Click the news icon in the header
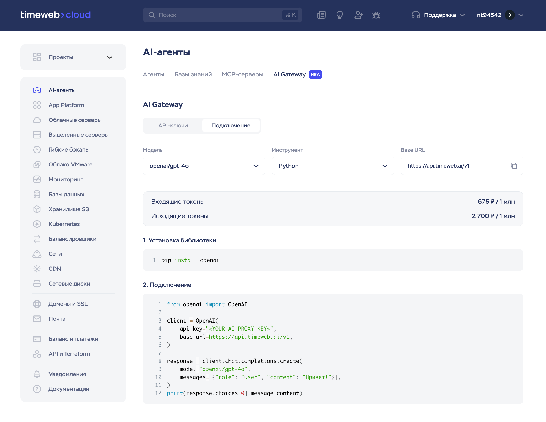Image resolution: width=546 pixels, height=422 pixels. coord(321,15)
